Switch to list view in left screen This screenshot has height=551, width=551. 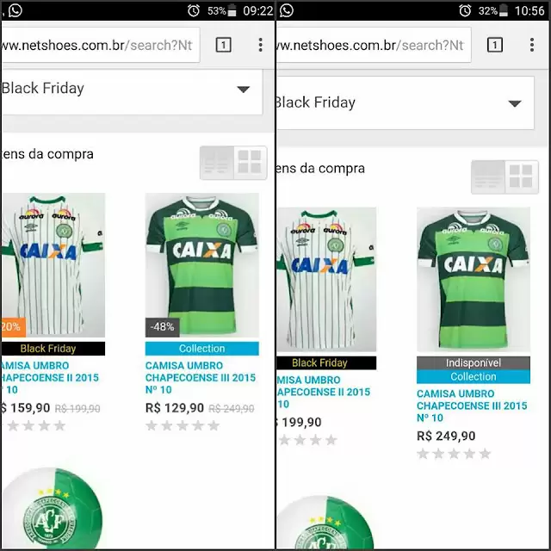pos(217,163)
